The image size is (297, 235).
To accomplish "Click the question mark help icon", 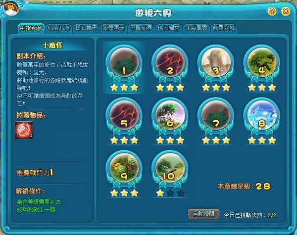I will [272, 11].
